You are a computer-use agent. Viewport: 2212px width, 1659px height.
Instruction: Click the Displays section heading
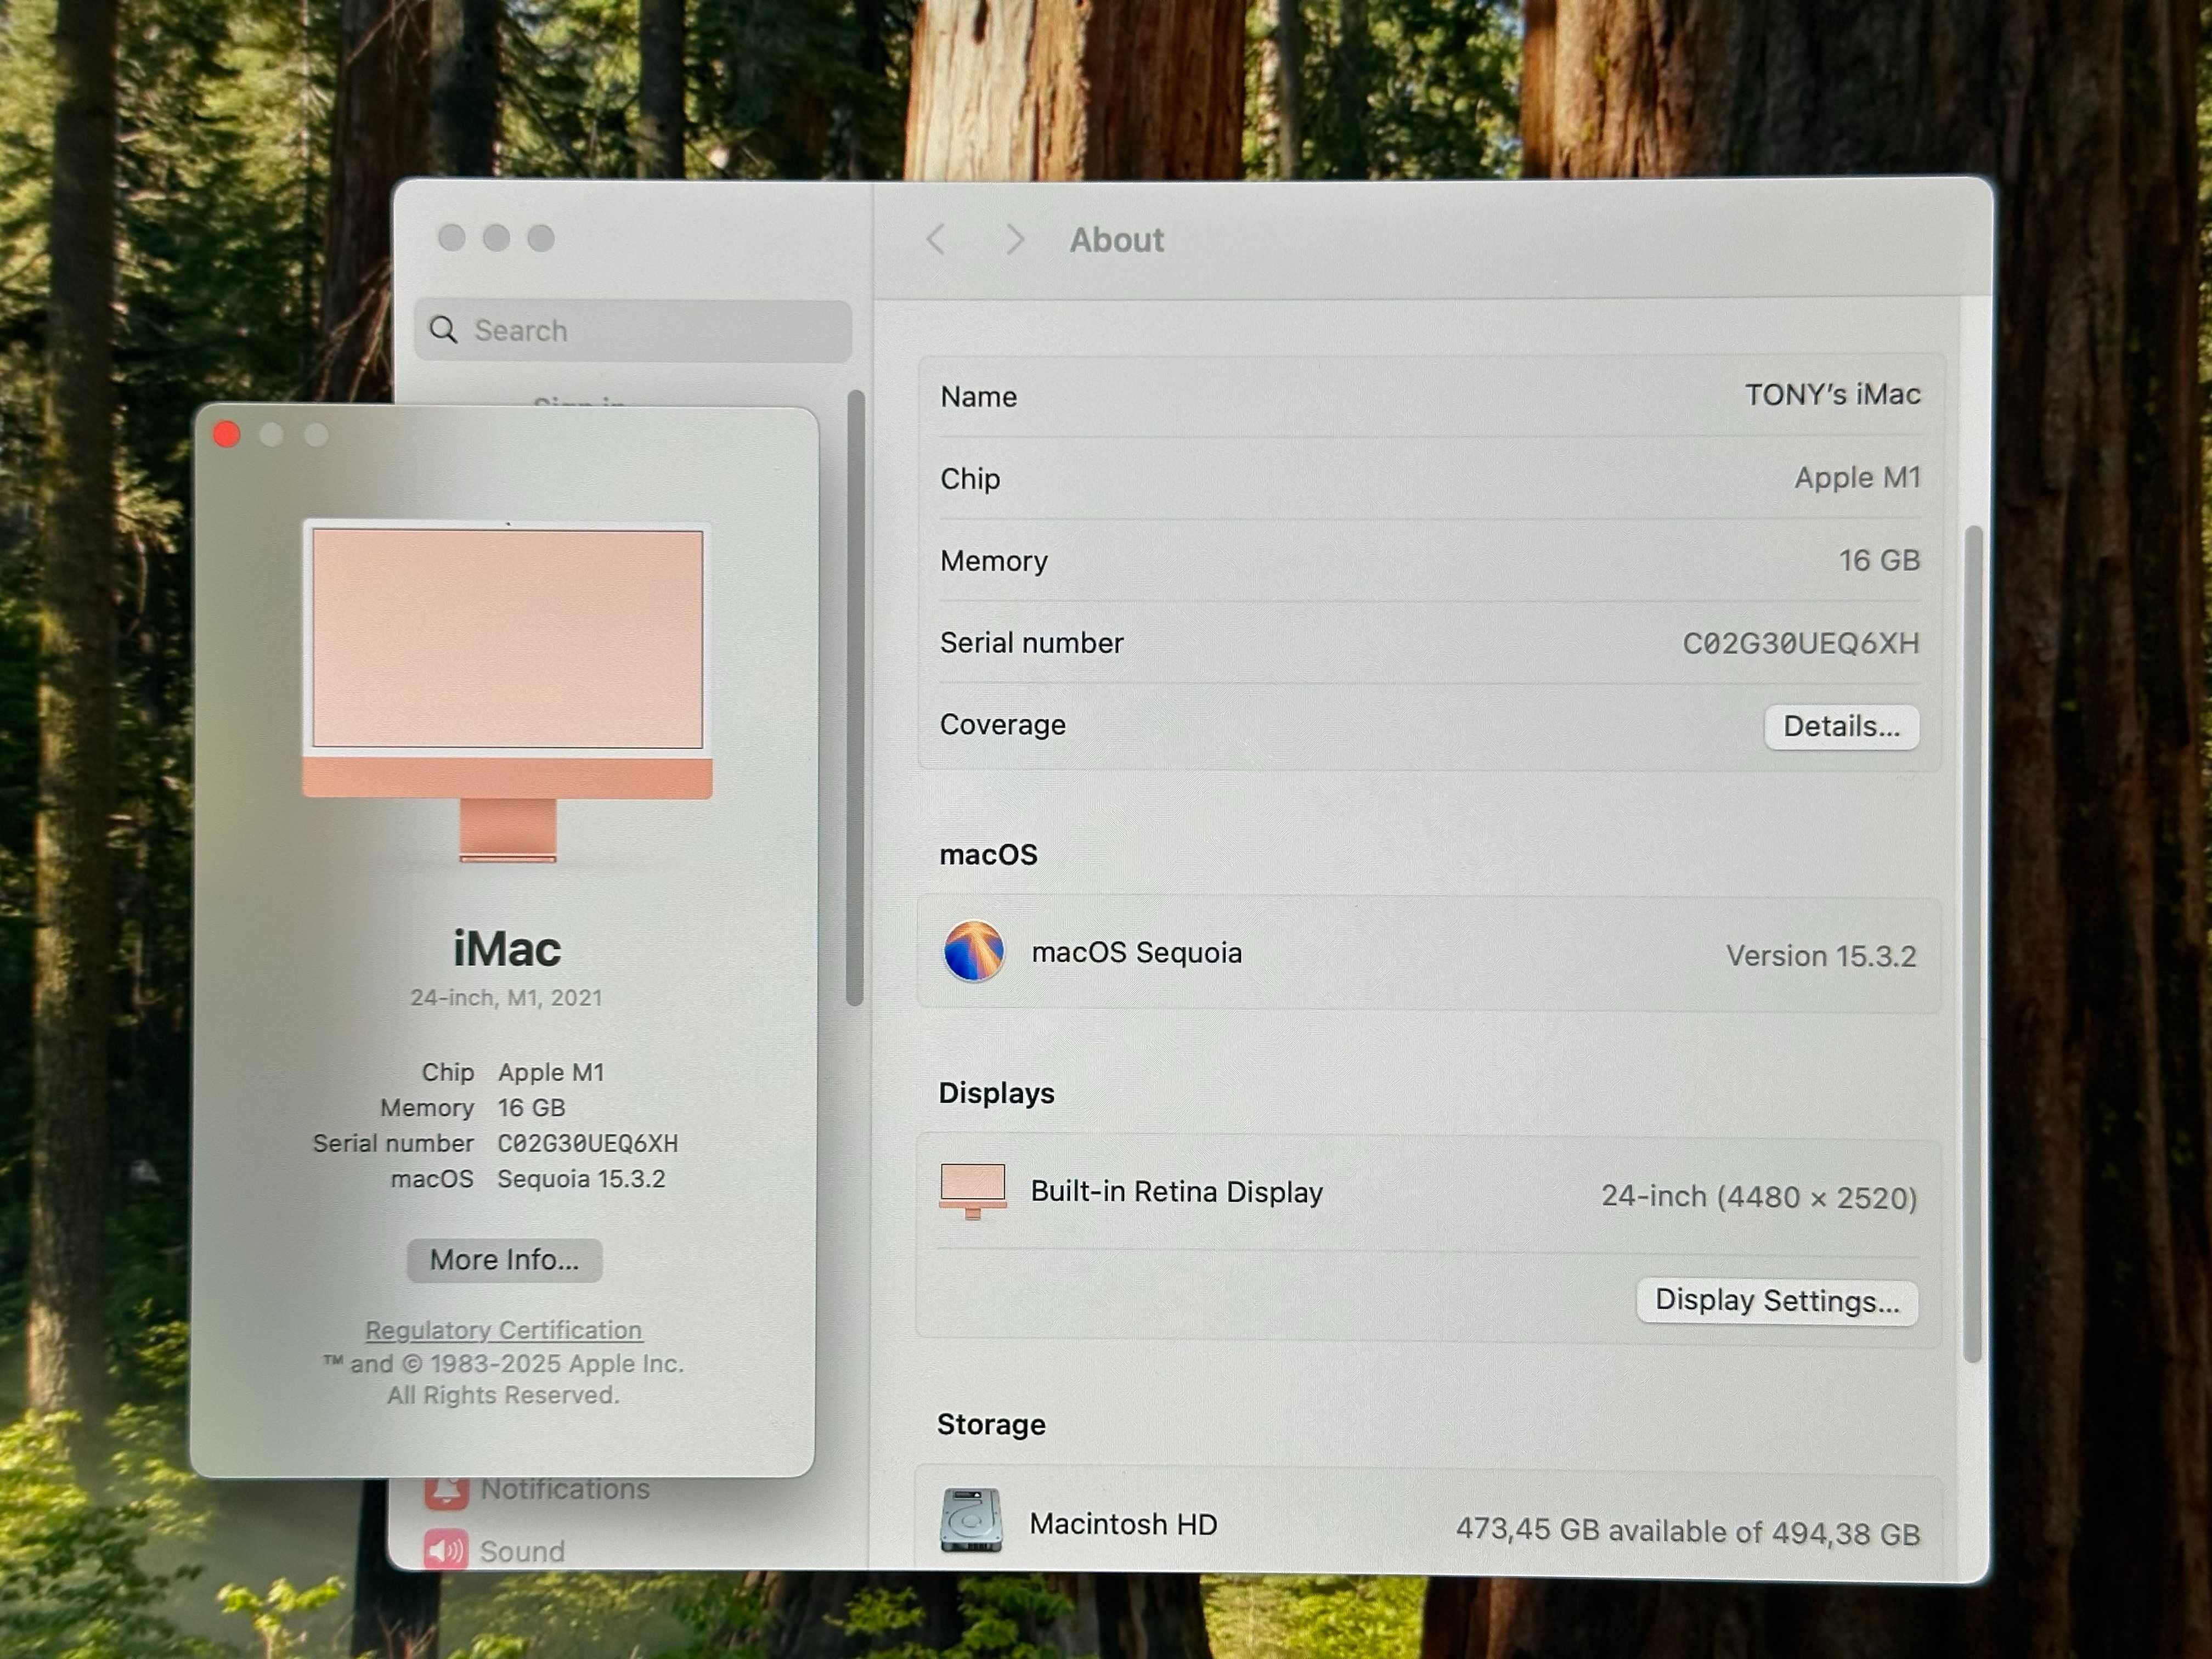[997, 1093]
